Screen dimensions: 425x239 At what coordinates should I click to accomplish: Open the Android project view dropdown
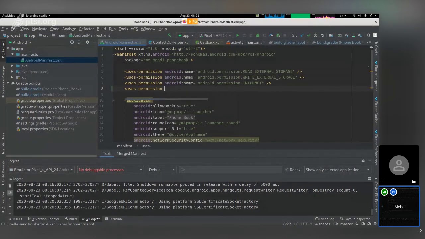tap(20, 42)
